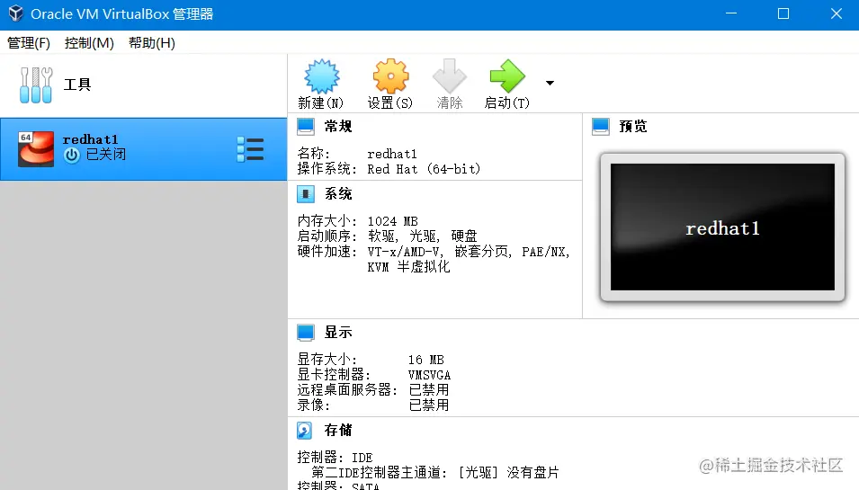Click the name value redhat1 in 常规
This screenshot has height=490, width=859.
[x=392, y=154]
